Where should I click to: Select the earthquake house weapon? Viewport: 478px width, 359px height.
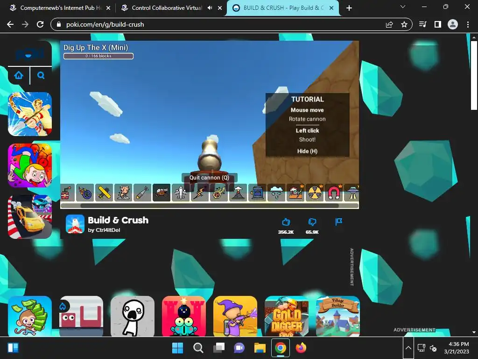click(295, 193)
